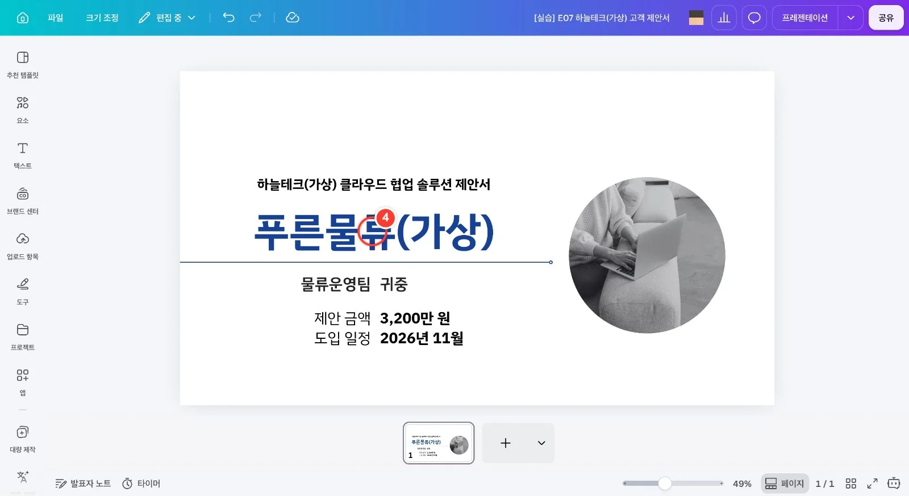Add a new page with the plus button
This screenshot has height=496, width=909.
click(506, 443)
